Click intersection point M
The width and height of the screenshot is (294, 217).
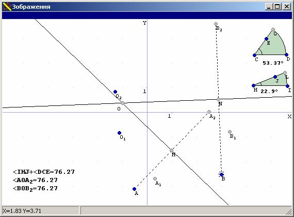(171, 151)
